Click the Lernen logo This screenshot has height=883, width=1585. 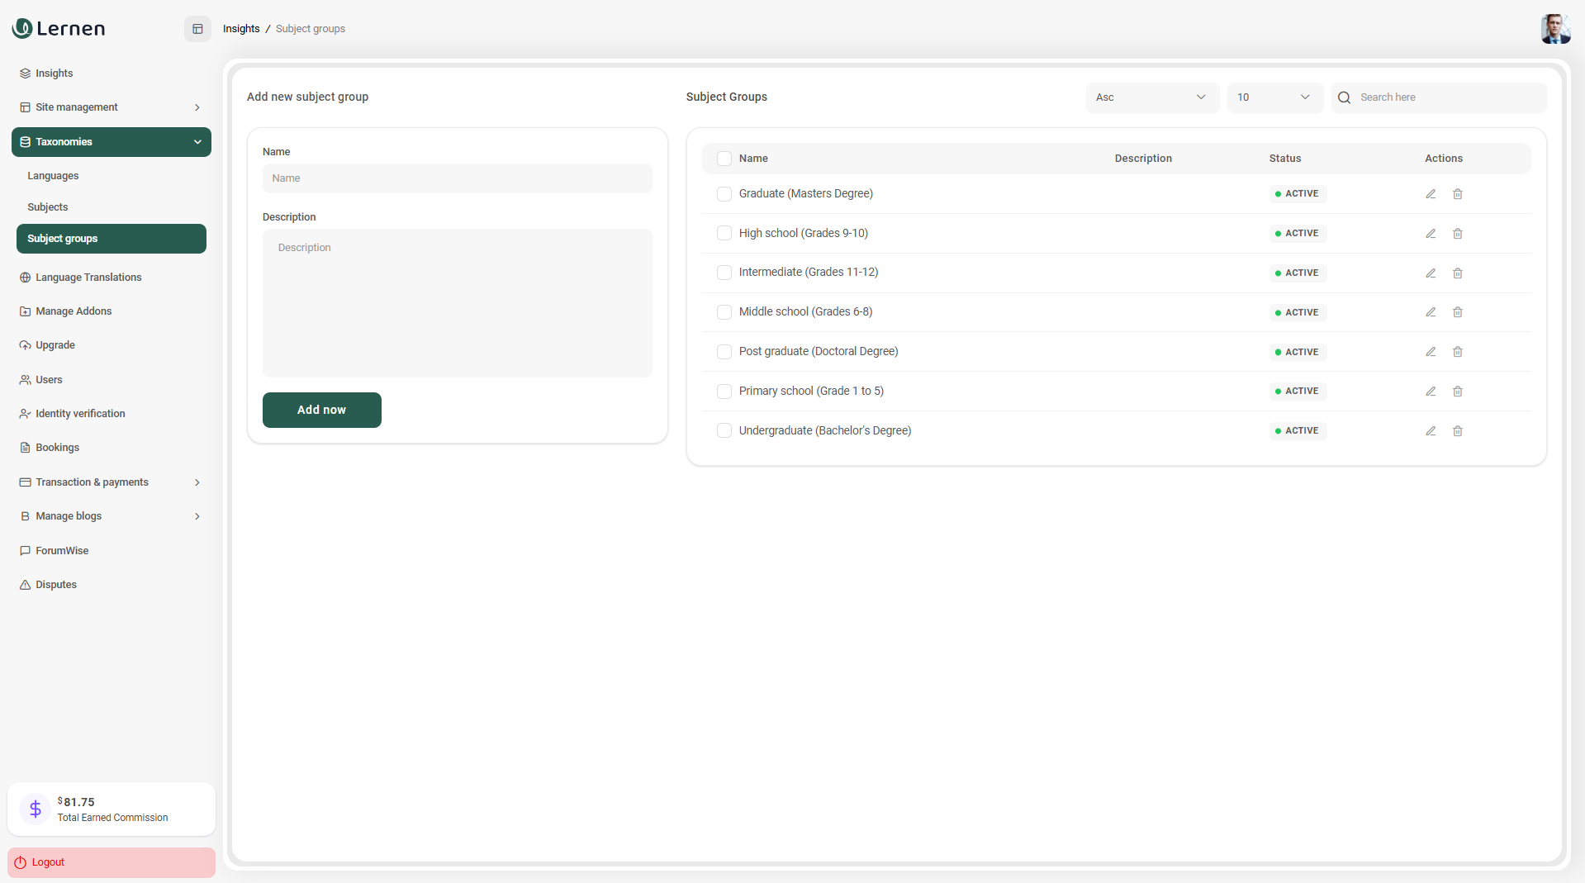point(59,29)
